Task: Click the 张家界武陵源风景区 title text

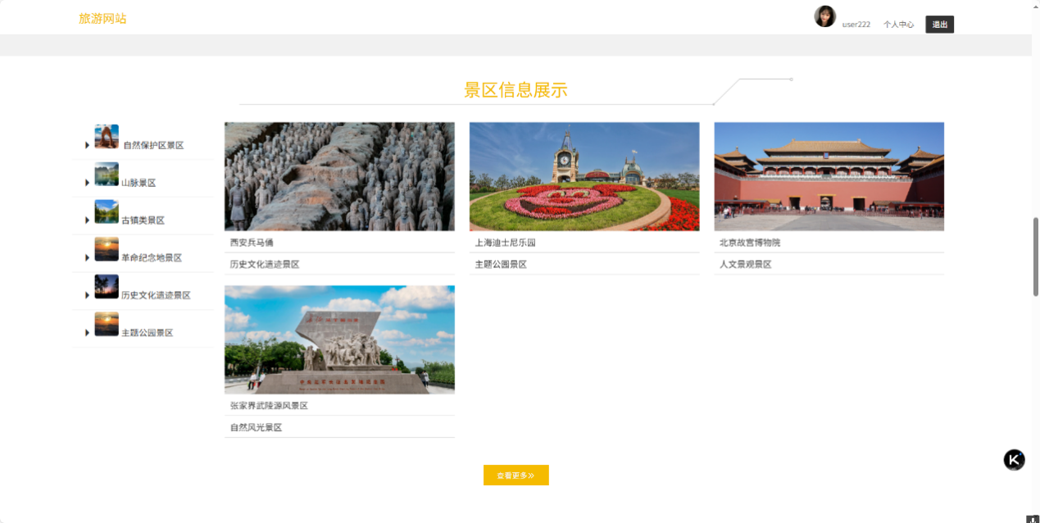Action: pyautogui.click(x=269, y=406)
